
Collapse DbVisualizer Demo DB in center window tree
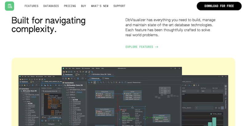point(63,85)
